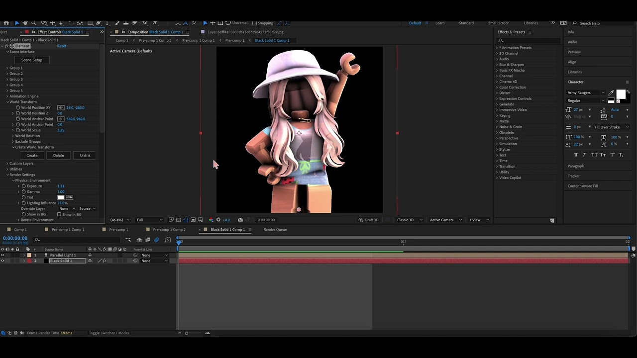637x358 pixels.
Task: Click the Home icon in toolbar
Action: [6, 23]
